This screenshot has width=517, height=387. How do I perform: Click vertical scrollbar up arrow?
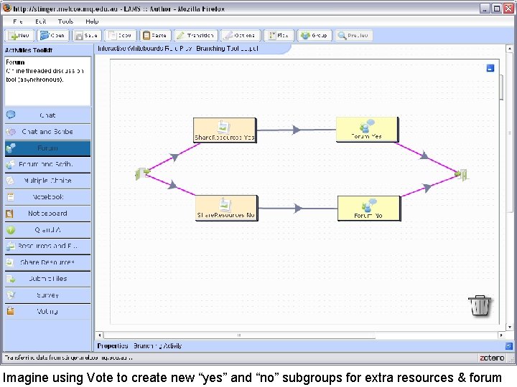pyautogui.click(x=509, y=49)
